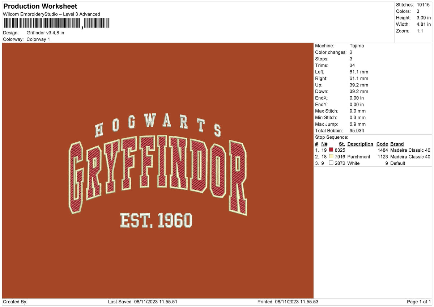Select the Up value 39.2 mm
Image resolution: width=434 pixels, height=307 pixels.
coord(359,85)
